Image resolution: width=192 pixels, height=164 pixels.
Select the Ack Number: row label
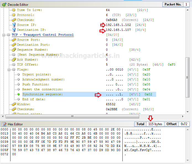click(28, 60)
